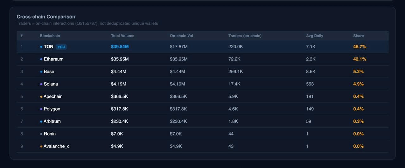Click the purple dot beside Polygon

coord(41,109)
